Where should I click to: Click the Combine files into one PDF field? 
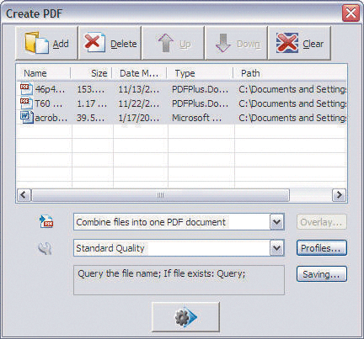(x=172, y=222)
